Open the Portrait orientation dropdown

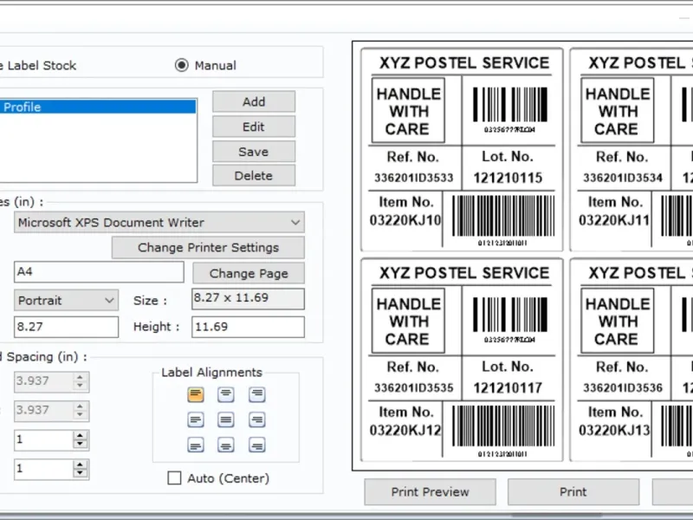(67, 301)
